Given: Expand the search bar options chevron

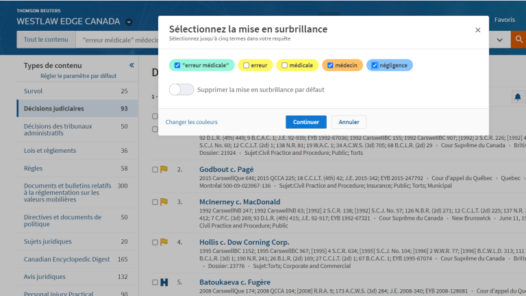Looking at the screenshot, I should tap(499, 40).
